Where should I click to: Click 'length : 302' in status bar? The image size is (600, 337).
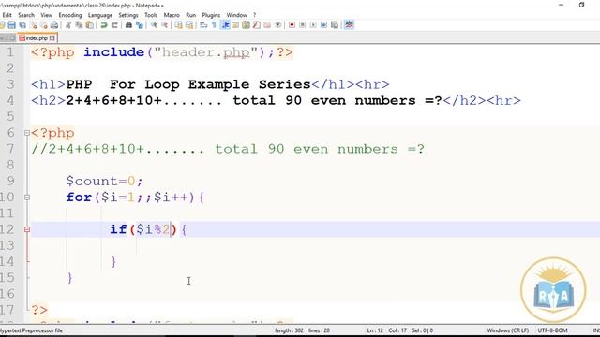[289, 330]
